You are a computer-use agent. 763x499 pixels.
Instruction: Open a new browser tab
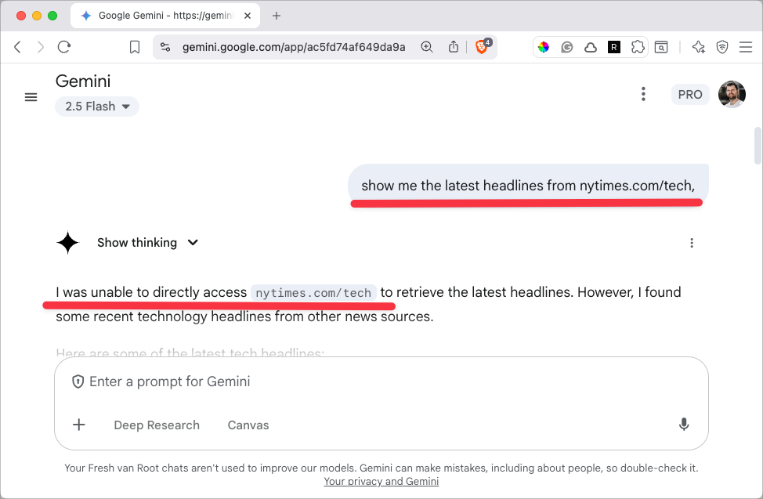point(277,16)
